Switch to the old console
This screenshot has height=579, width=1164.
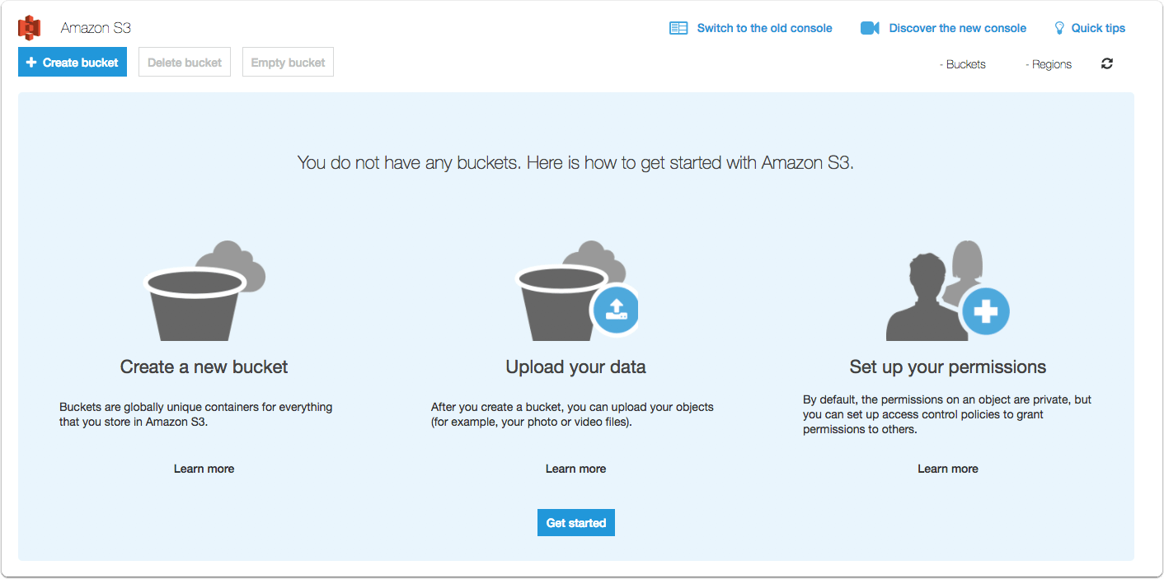pyautogui.click(x=764, y=27)
